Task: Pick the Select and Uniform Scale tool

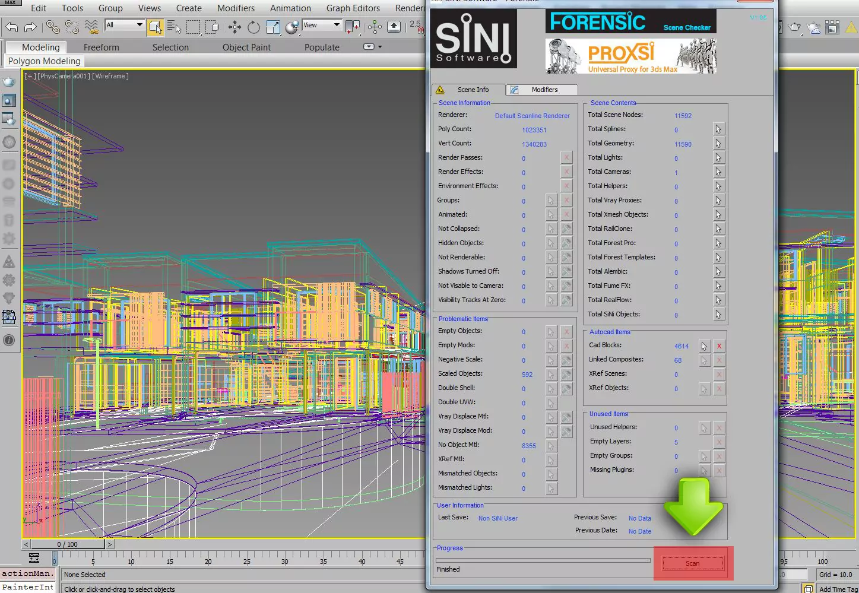Action: [x=273, y=27]
